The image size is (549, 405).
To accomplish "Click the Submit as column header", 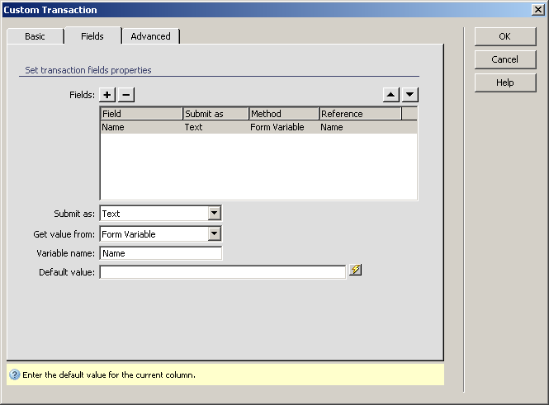I will click(215, 114).
